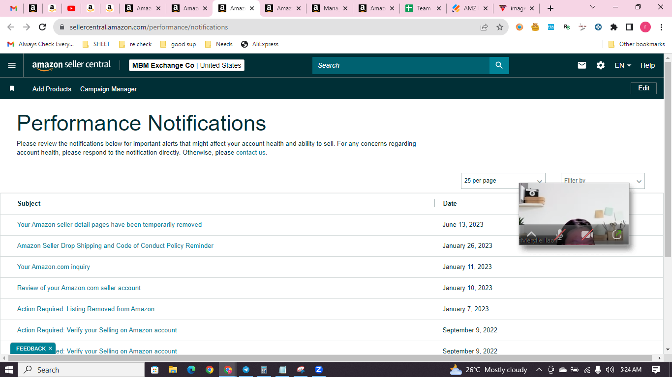
Task: Open File Explorer from the taskbar
Action: point(173,370)
